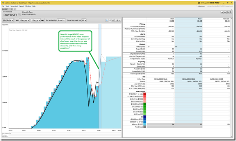Open the Layout menu

[21, 6]
